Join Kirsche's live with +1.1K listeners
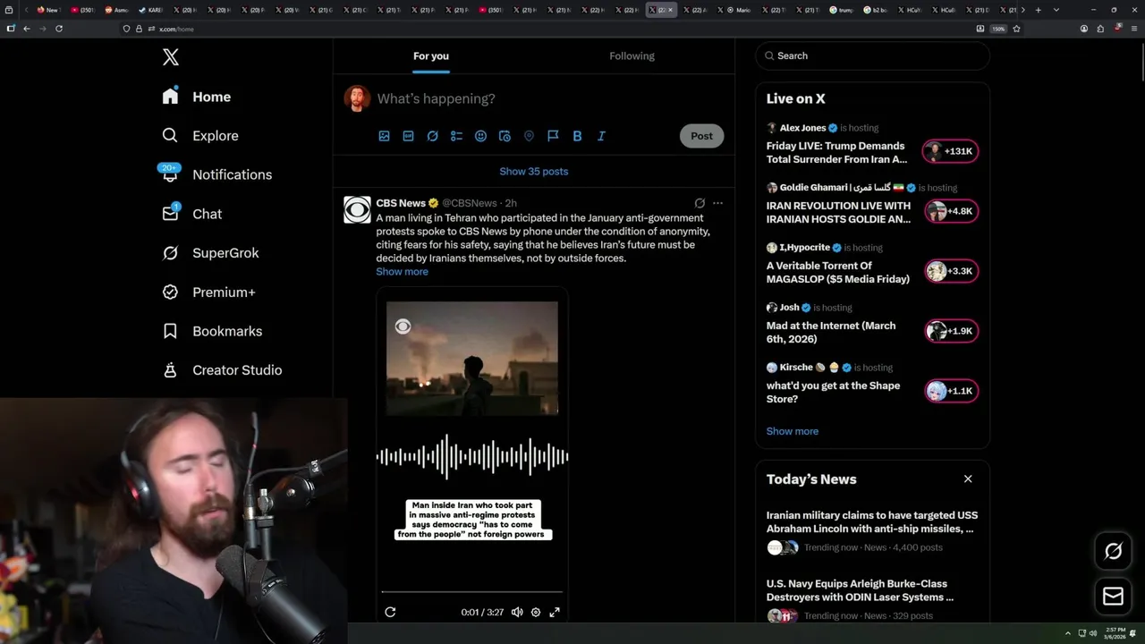This screenshot has height=644, width=1145. (x=951, y=391)
